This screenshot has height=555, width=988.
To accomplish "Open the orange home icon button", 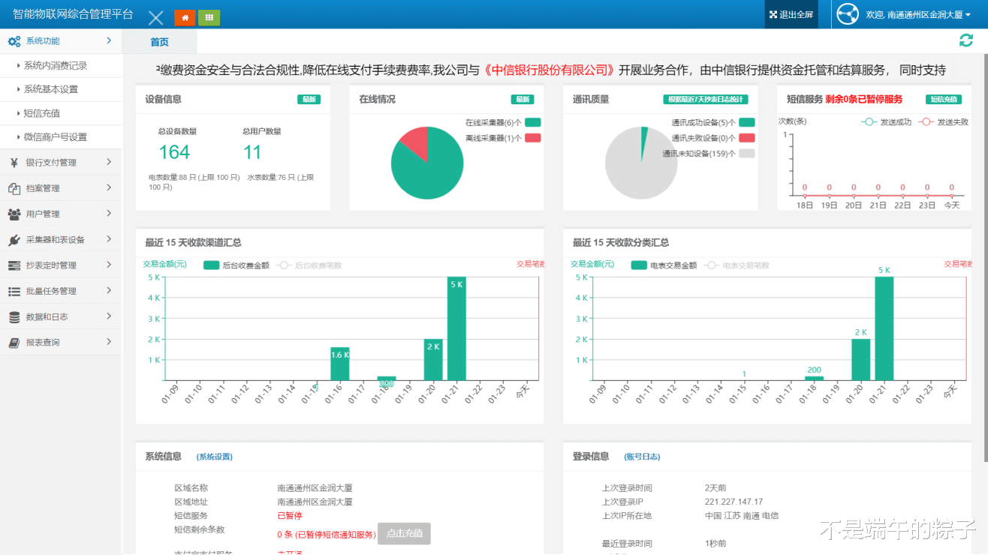I will (x=185, y=18).
